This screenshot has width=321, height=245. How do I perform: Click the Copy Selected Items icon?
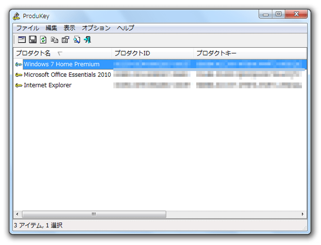54,40
